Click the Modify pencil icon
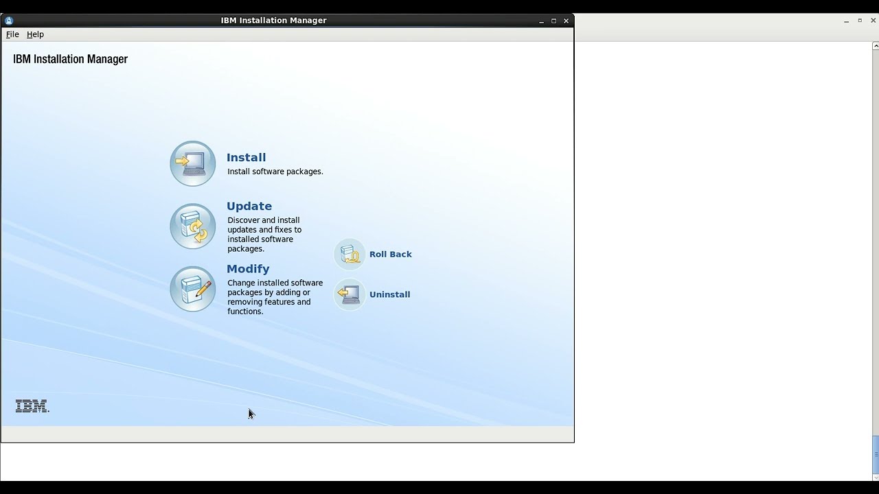879x494 pixels. pos(193,289)
